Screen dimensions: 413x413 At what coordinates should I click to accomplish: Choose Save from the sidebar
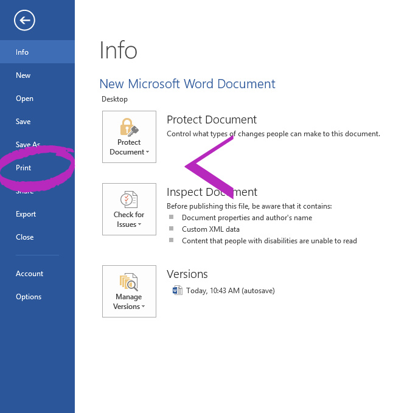(x=23, y=122)
